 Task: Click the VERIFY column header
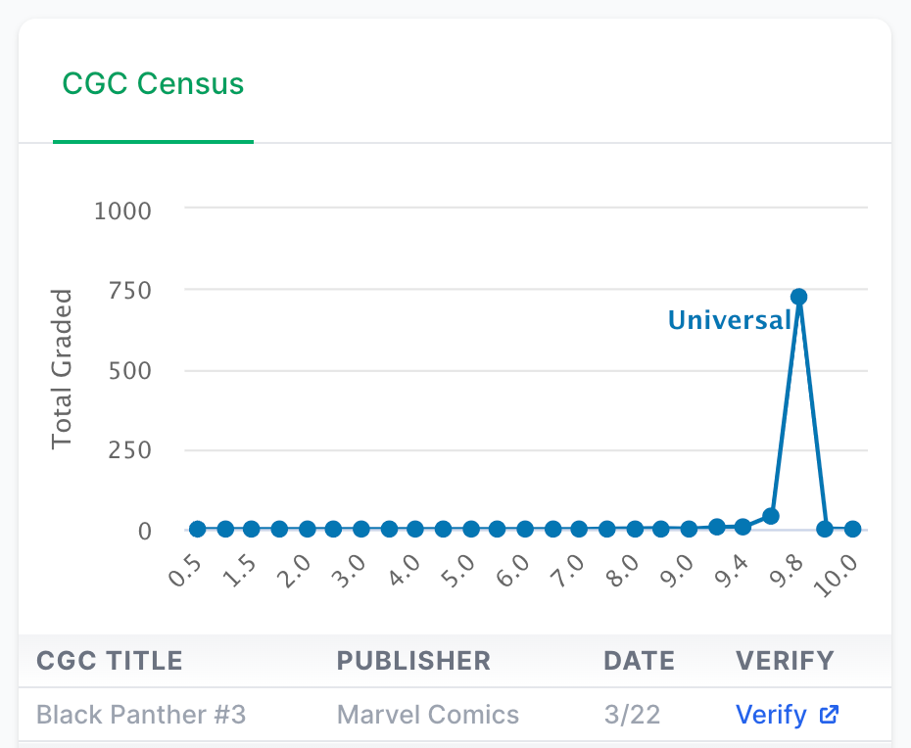pos(785,661)
